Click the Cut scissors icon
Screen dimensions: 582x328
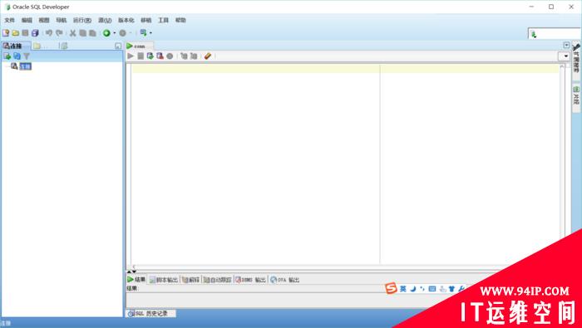coord(73,33)
